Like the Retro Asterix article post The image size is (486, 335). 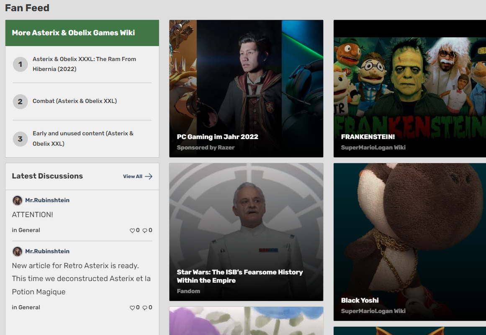(132, 308)
